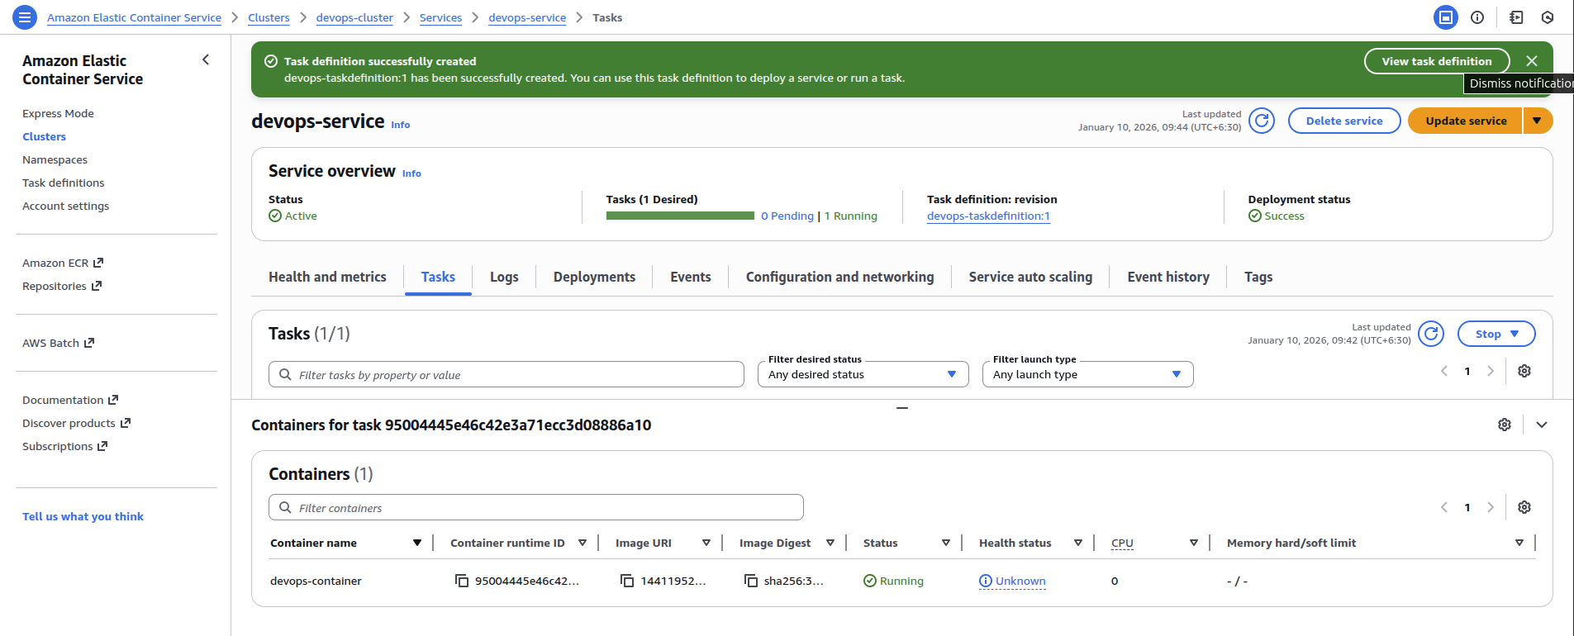Go to next page of Containers
This screenshot has height=636, width=1574.
(x=1491, y=507)
